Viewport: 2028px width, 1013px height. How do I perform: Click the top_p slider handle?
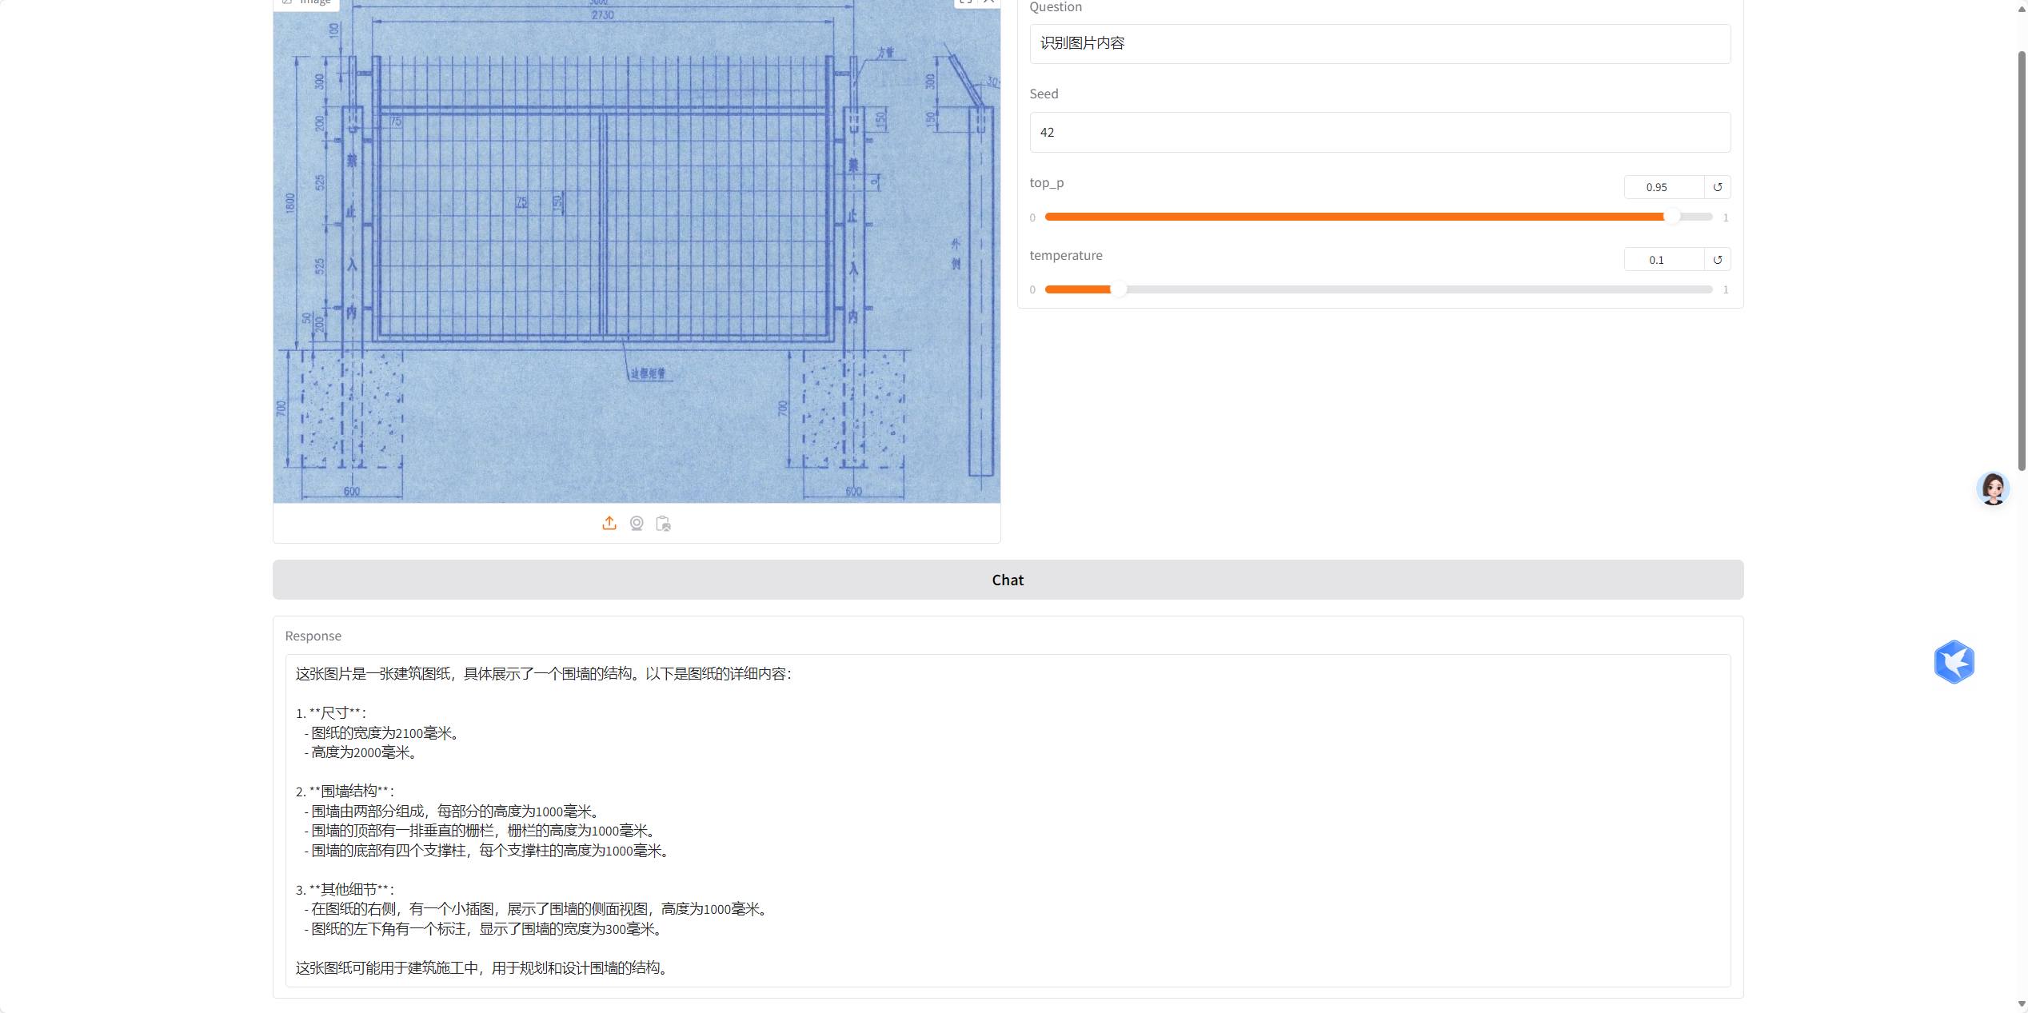point(1671,217)
